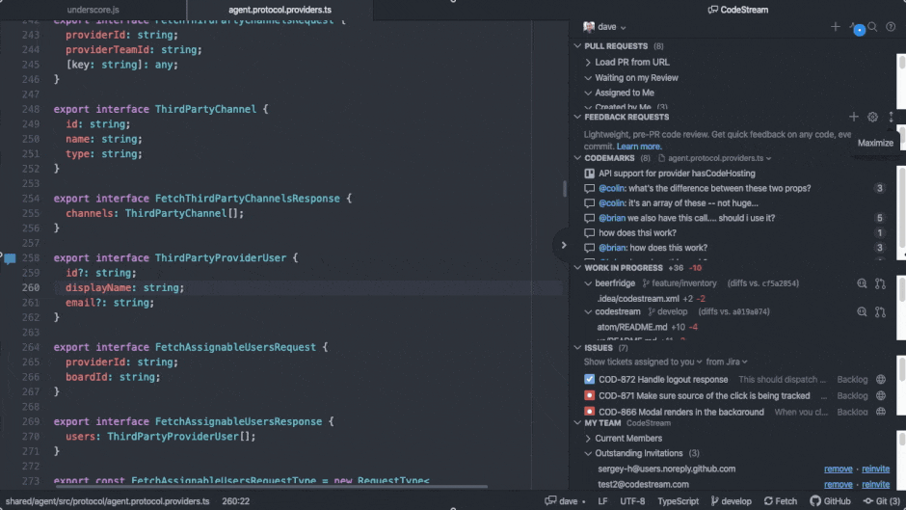Collapse the Issues section
Viewport: 906px width, 510px height.
(x=577, y=347)
